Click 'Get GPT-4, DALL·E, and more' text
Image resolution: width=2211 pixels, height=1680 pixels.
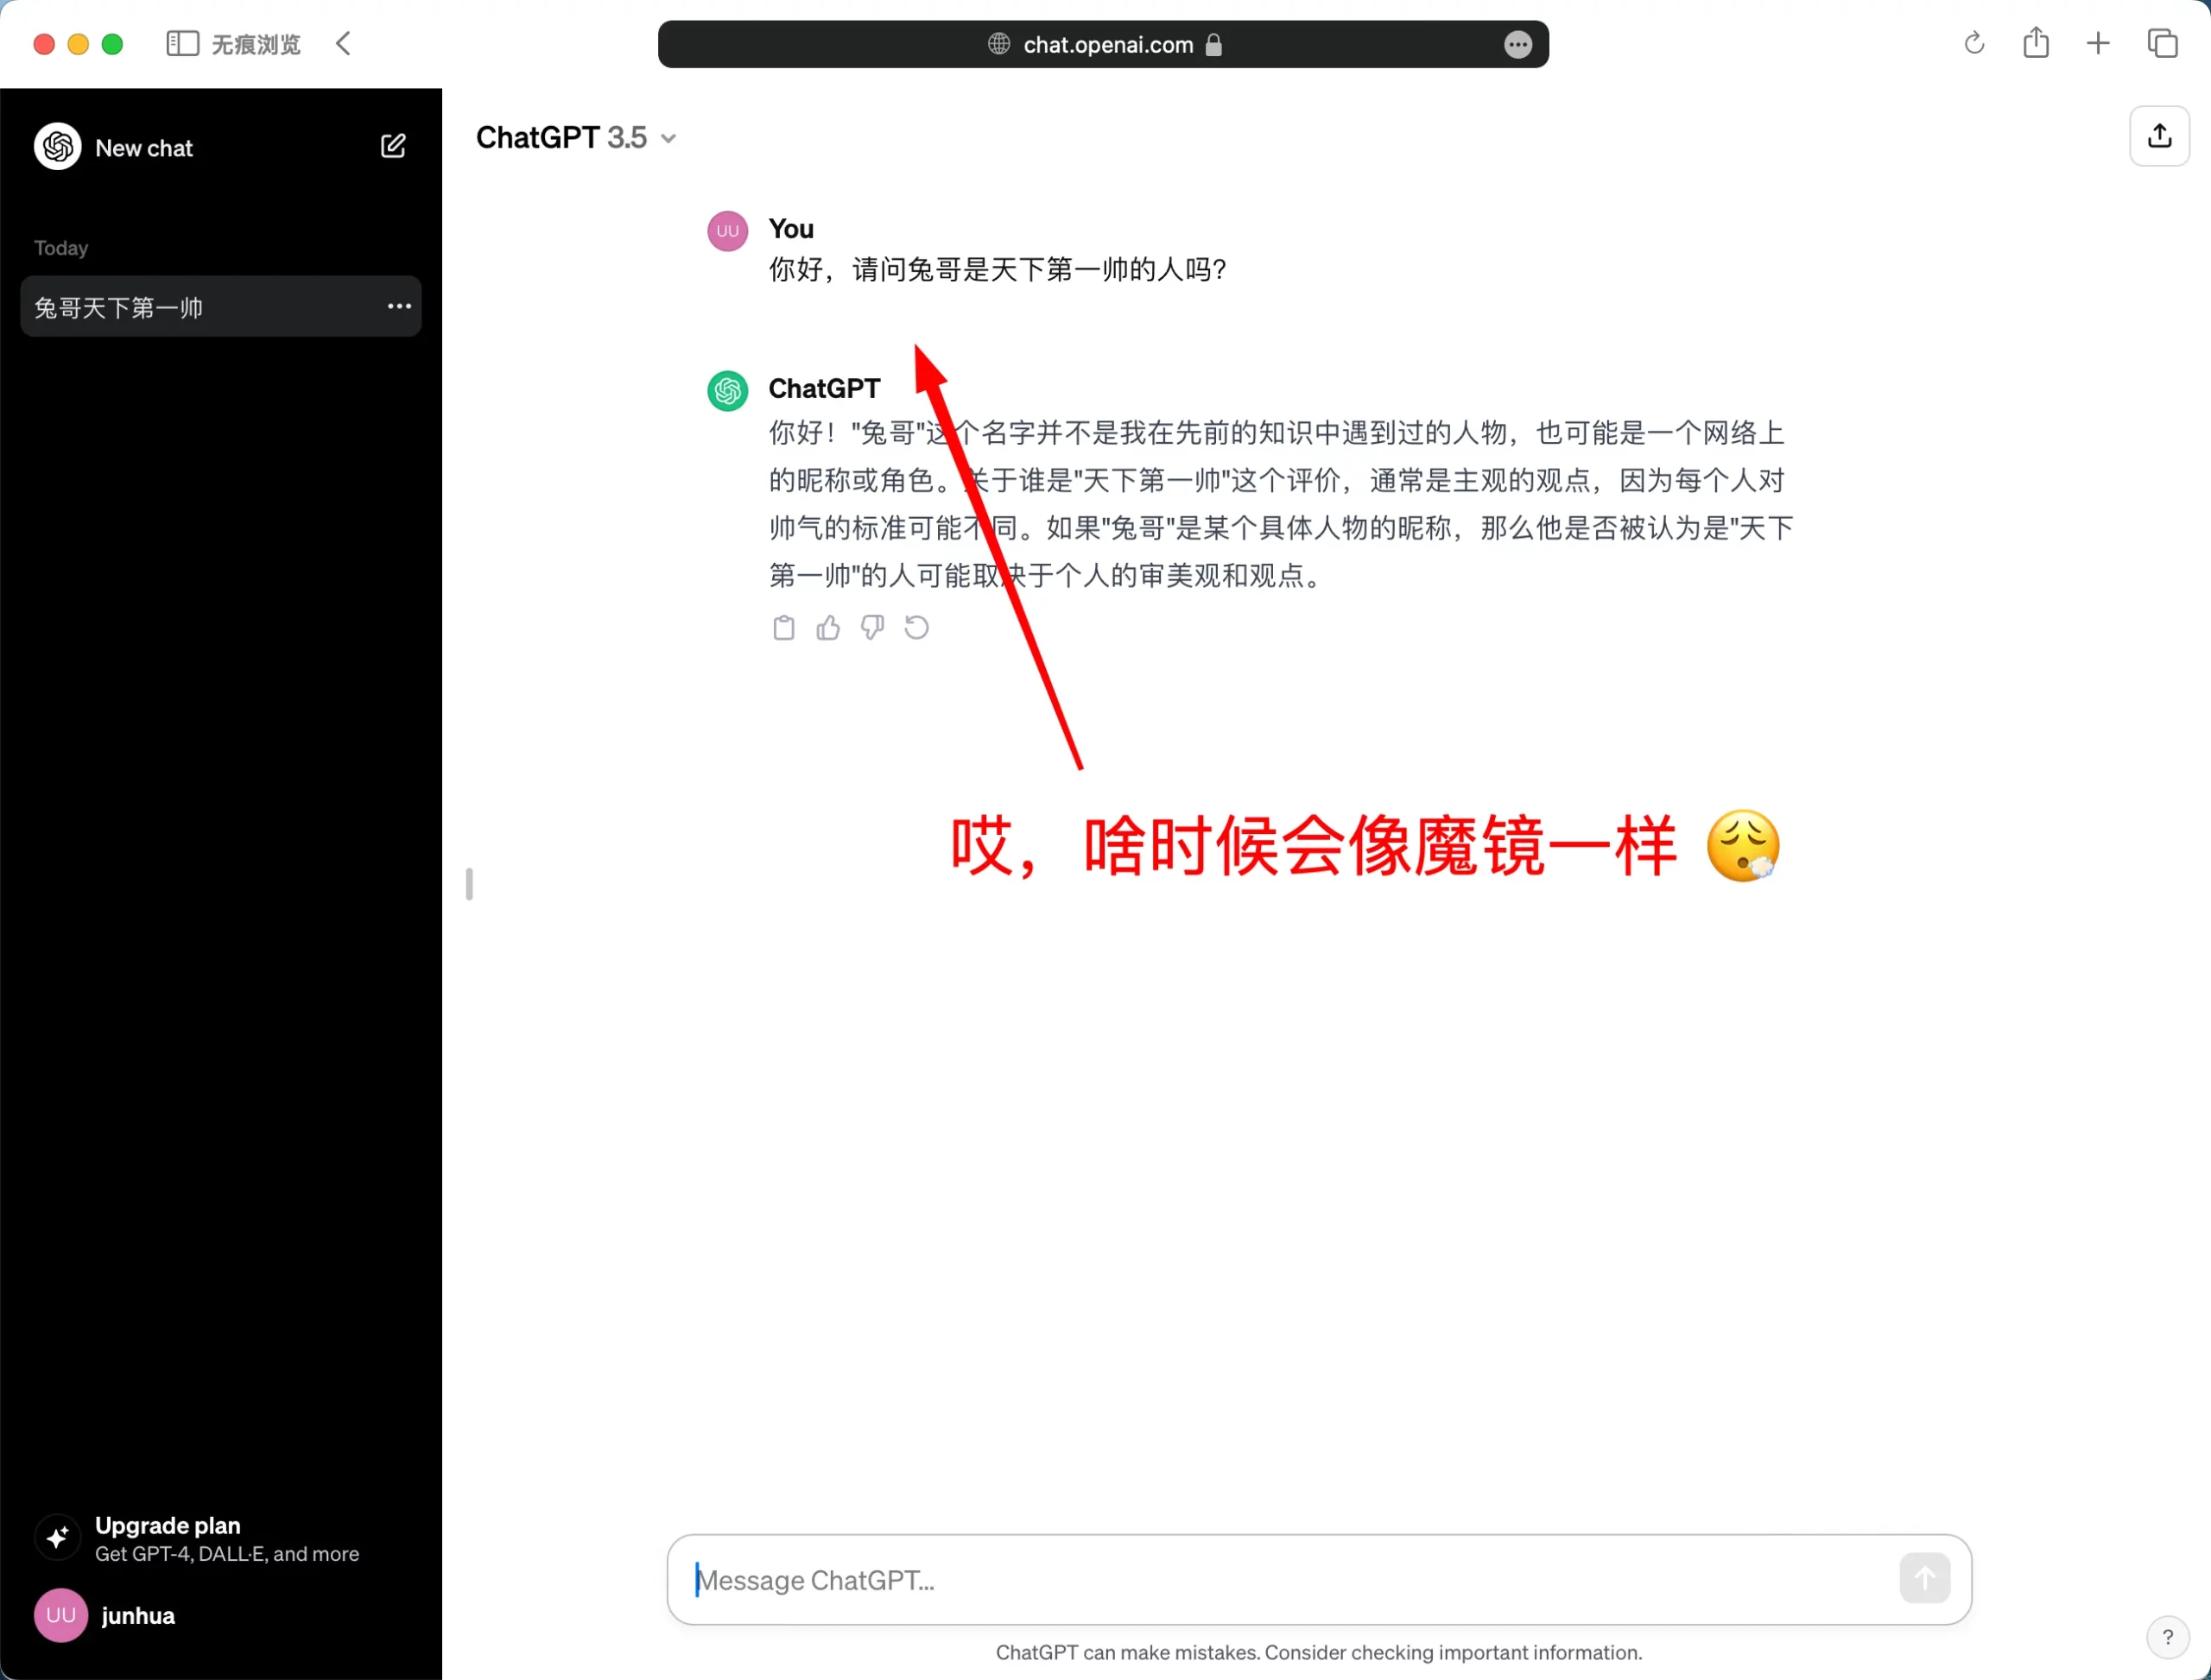coord(227,1554)
